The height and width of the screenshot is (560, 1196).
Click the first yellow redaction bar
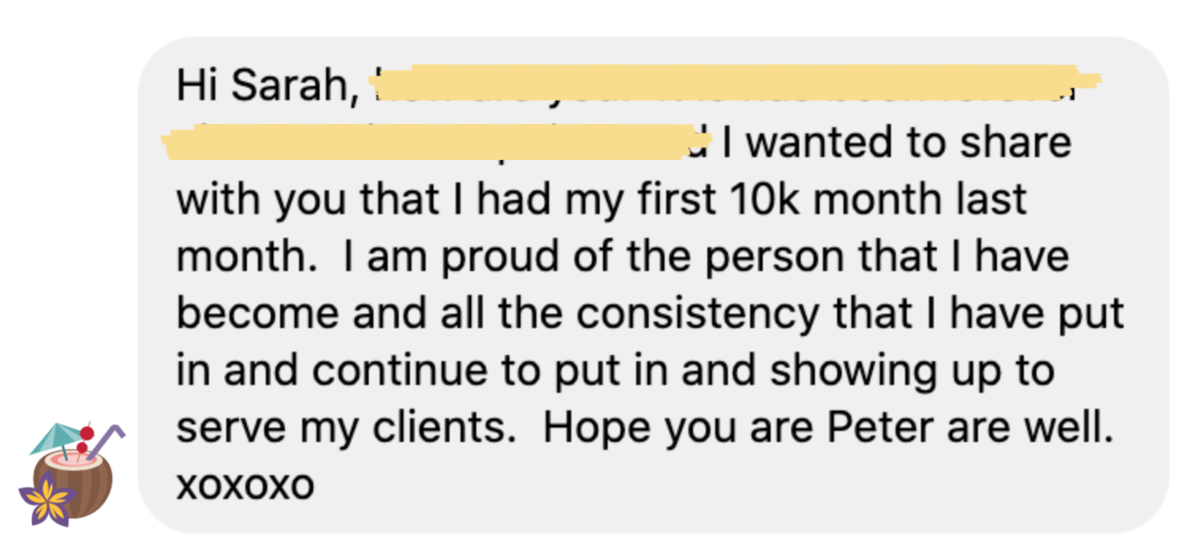point(738,85)
